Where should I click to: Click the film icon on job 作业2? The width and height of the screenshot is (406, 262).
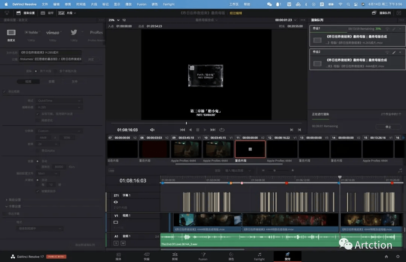pyautogui.click(x=317, y=64)
